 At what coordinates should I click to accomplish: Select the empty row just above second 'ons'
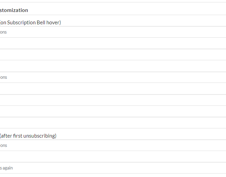[113, 66]
